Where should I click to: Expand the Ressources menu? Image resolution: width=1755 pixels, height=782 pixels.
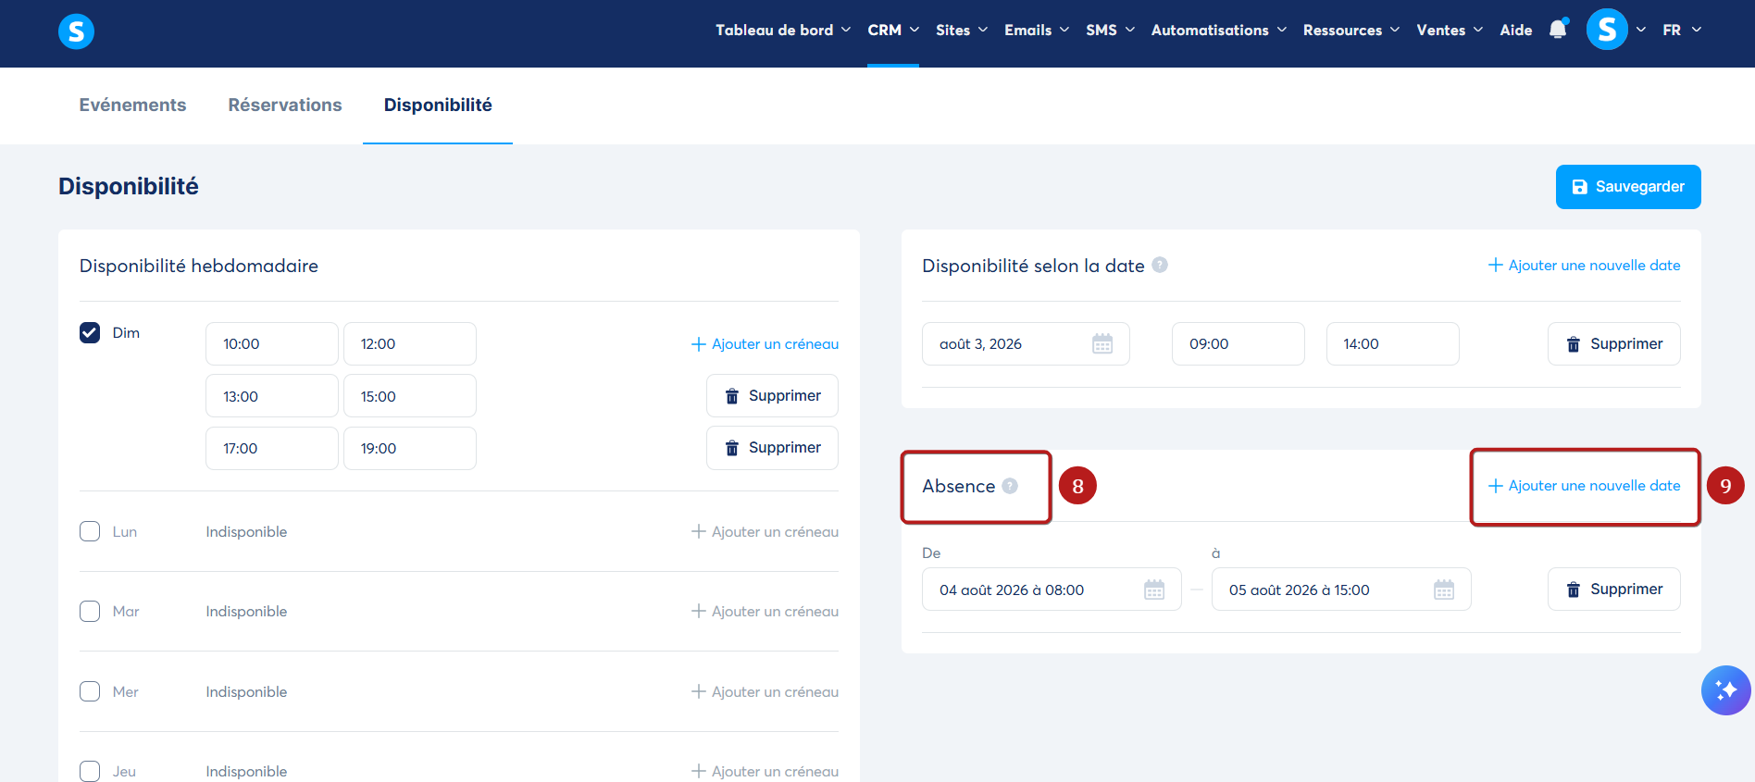pyautogui.click(x=1351, y=30)
